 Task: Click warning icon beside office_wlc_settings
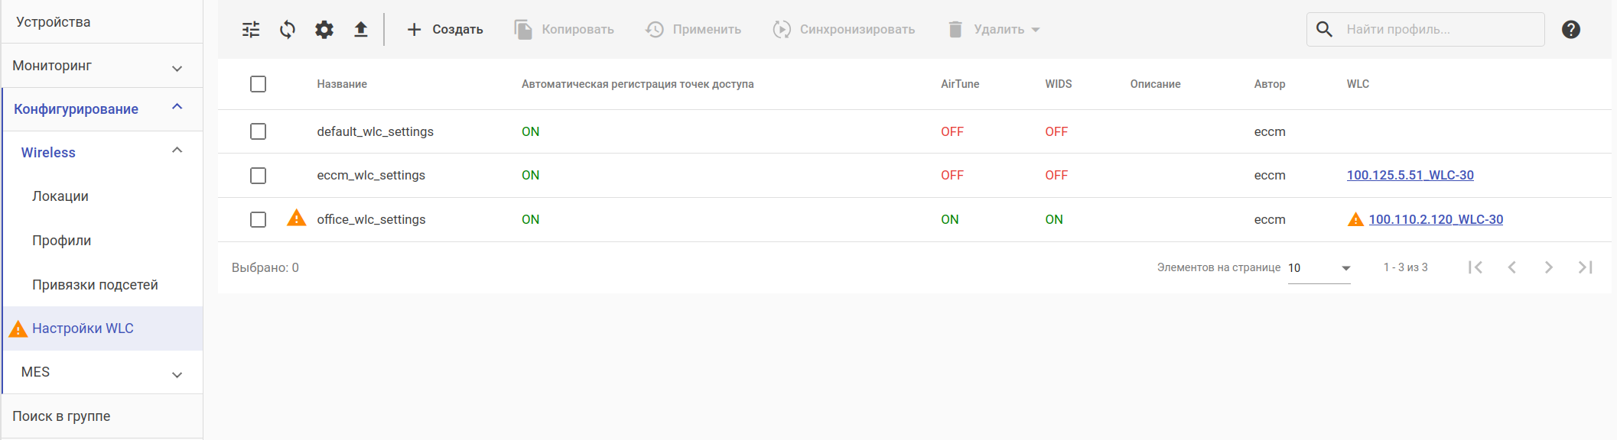[296, 218]
